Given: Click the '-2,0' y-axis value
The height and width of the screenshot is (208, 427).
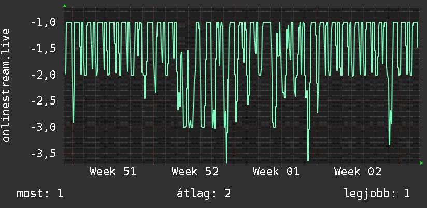Looking at the screenshot, I should click(44, 75).
